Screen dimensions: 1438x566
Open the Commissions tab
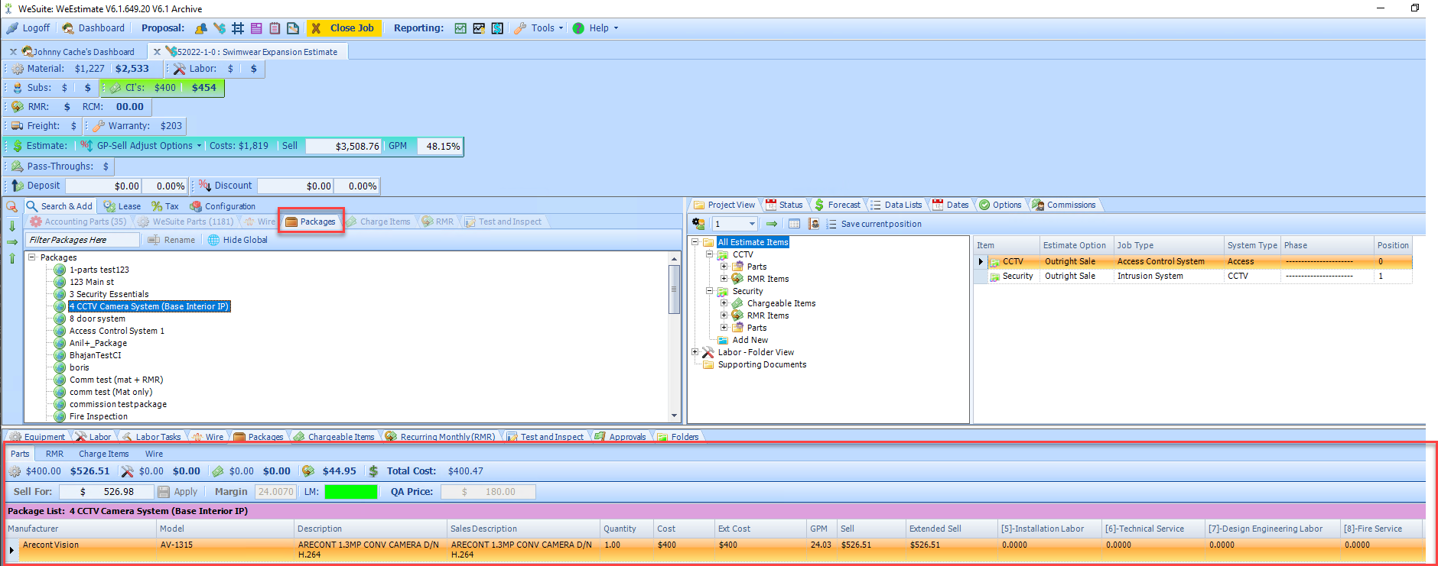(1064, 205)
